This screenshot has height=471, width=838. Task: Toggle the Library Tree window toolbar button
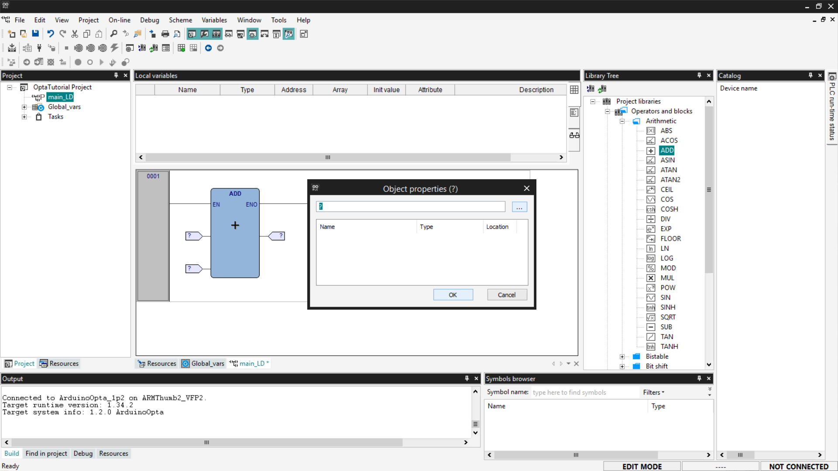[x=216, y=34]
